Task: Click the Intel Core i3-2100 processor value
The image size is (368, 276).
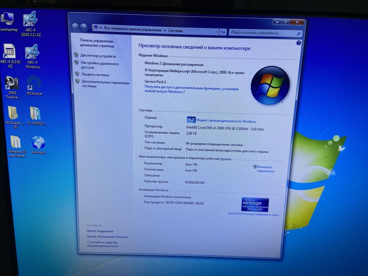Action: (x=225, y=128)
